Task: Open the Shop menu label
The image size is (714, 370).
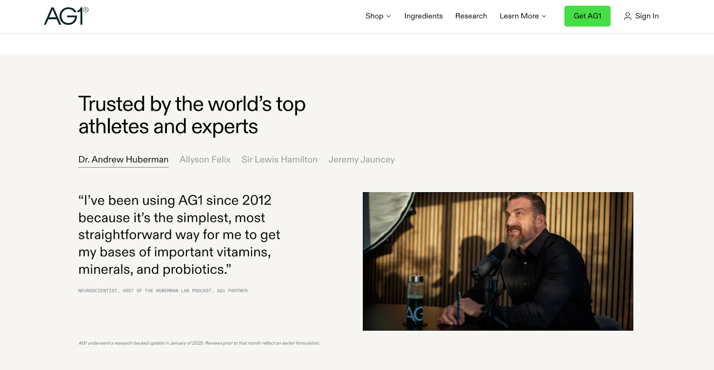Action: pyautogui.click(x=374, y=16)
